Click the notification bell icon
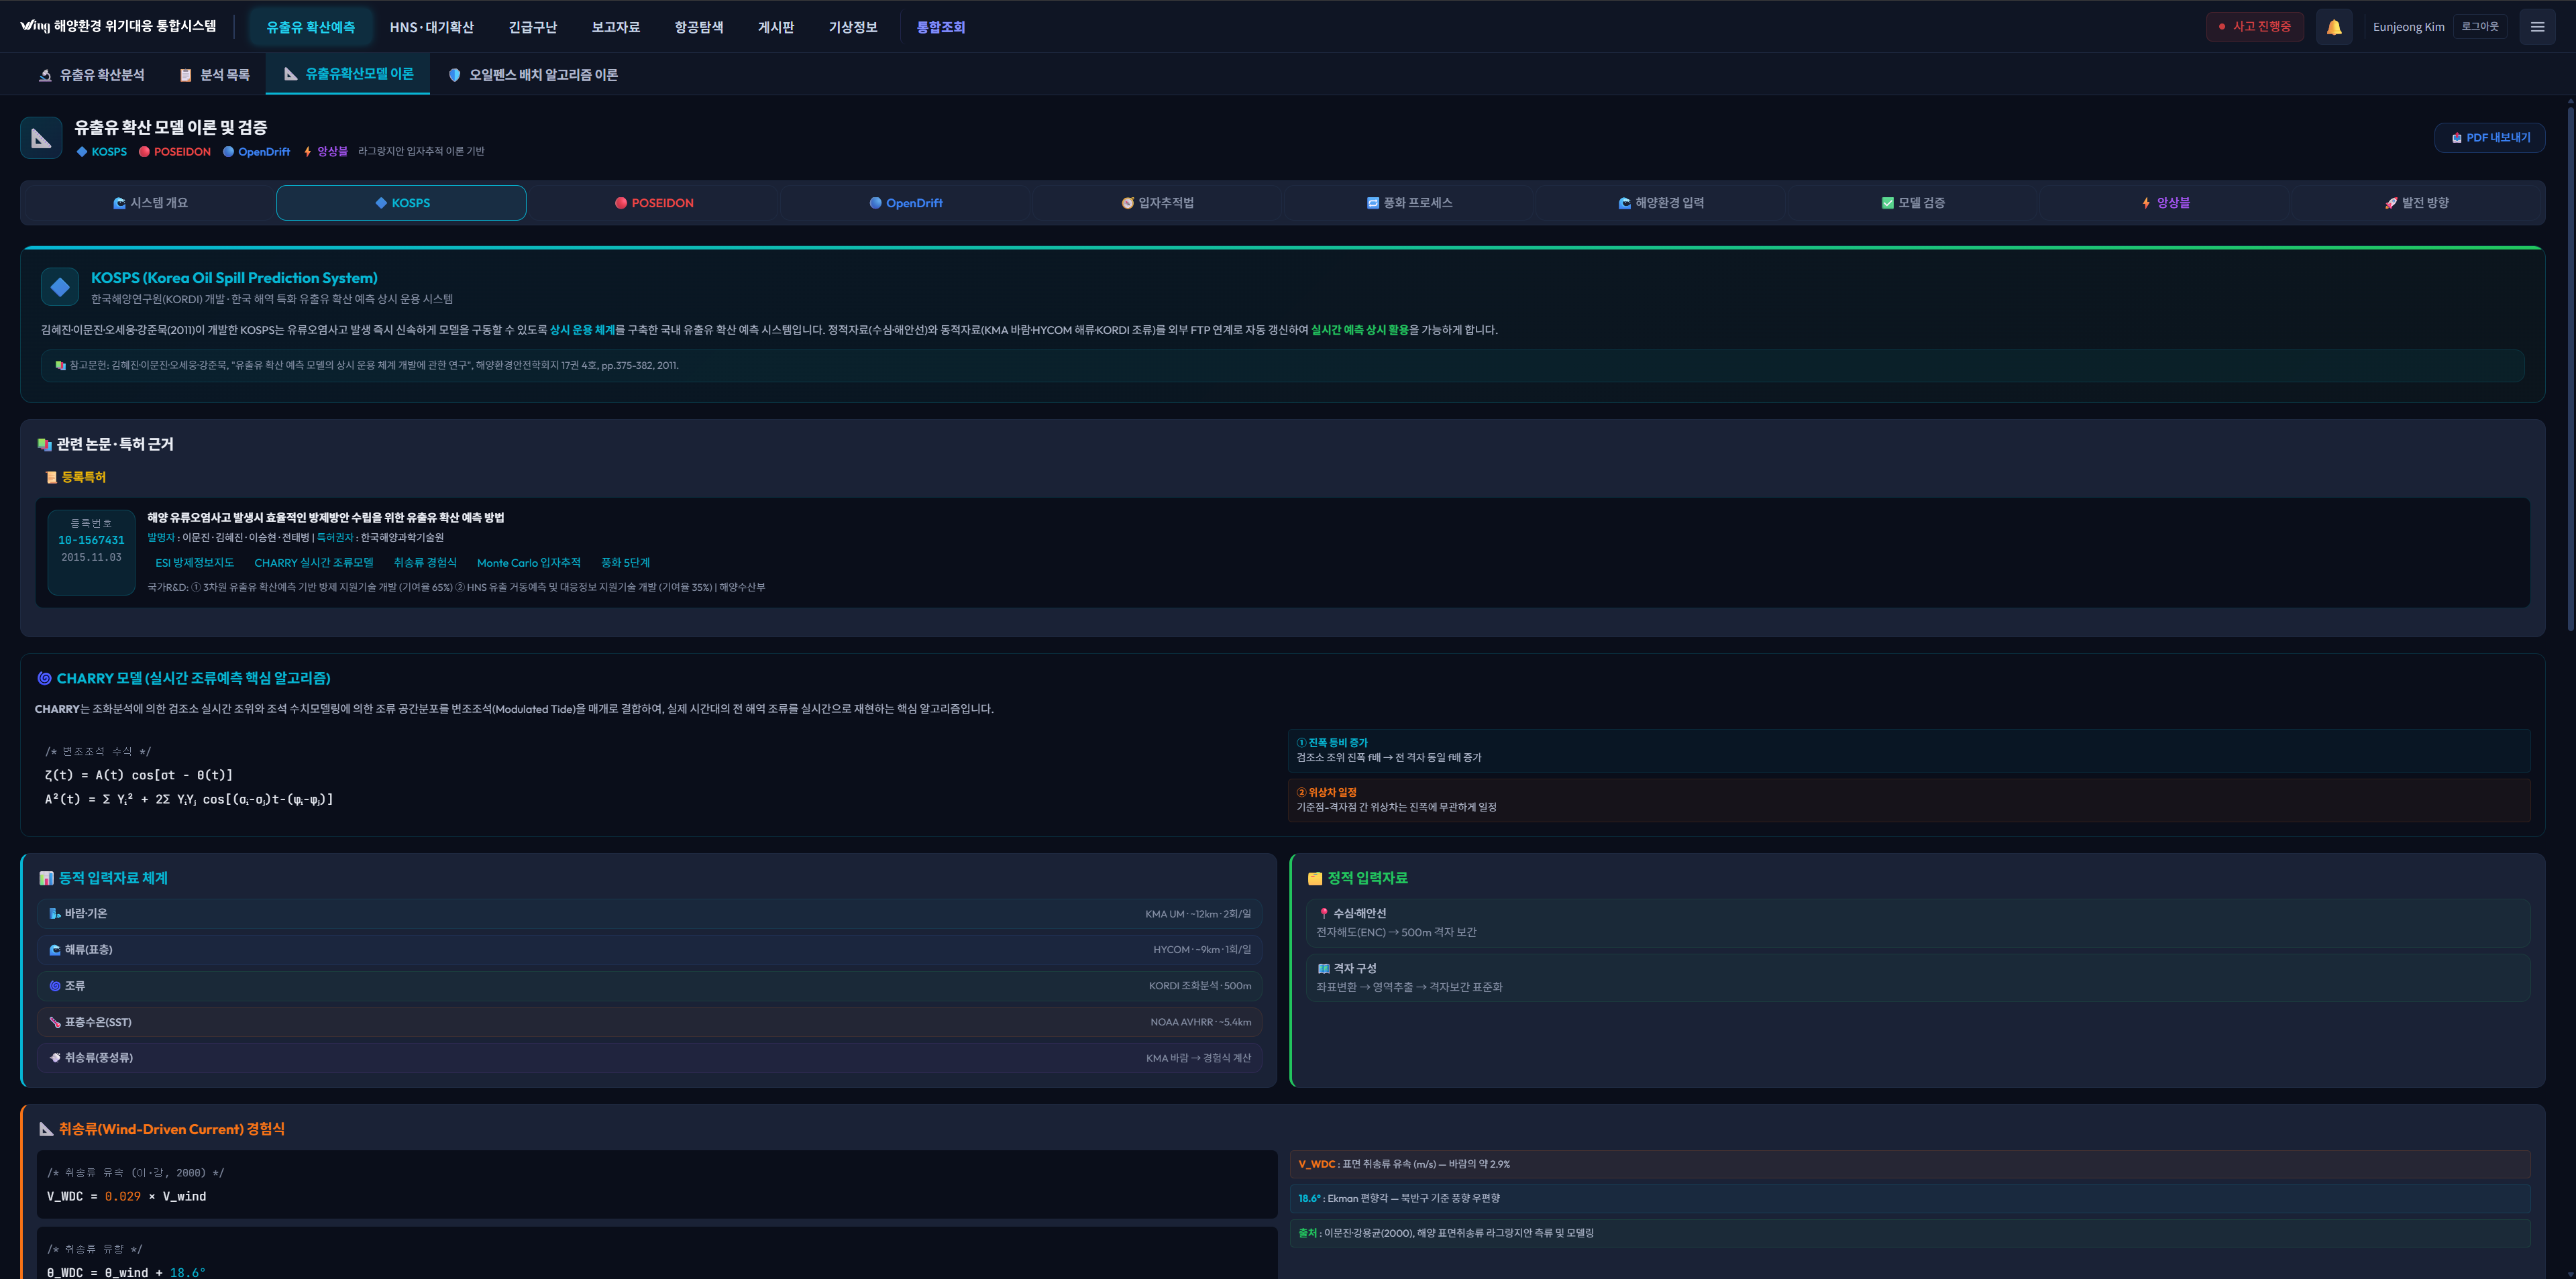The height and width of the screenshot is (1279, 2576). [x=2333, y=27]
